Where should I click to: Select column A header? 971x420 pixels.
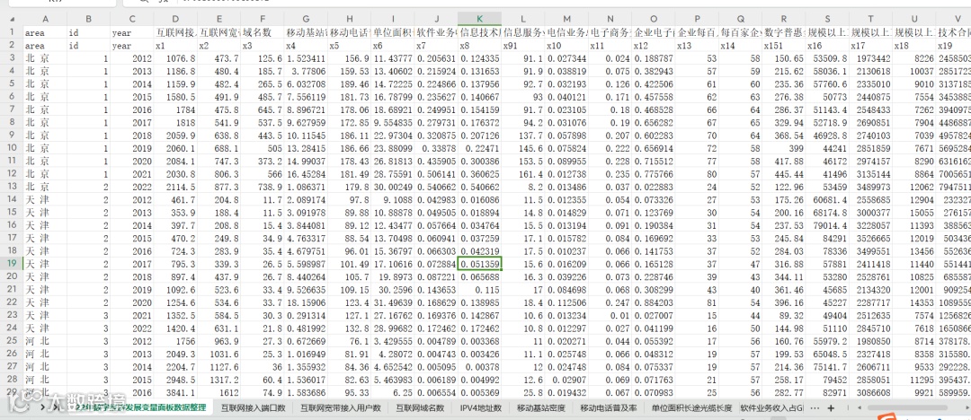pos(46,19)
